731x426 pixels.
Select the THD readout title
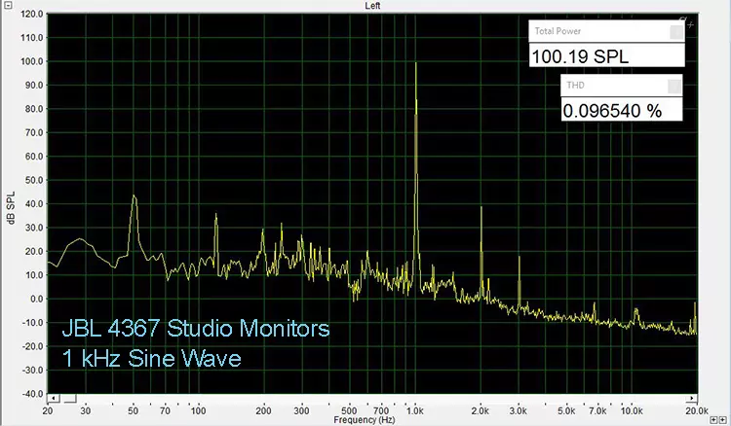point(575,86)
